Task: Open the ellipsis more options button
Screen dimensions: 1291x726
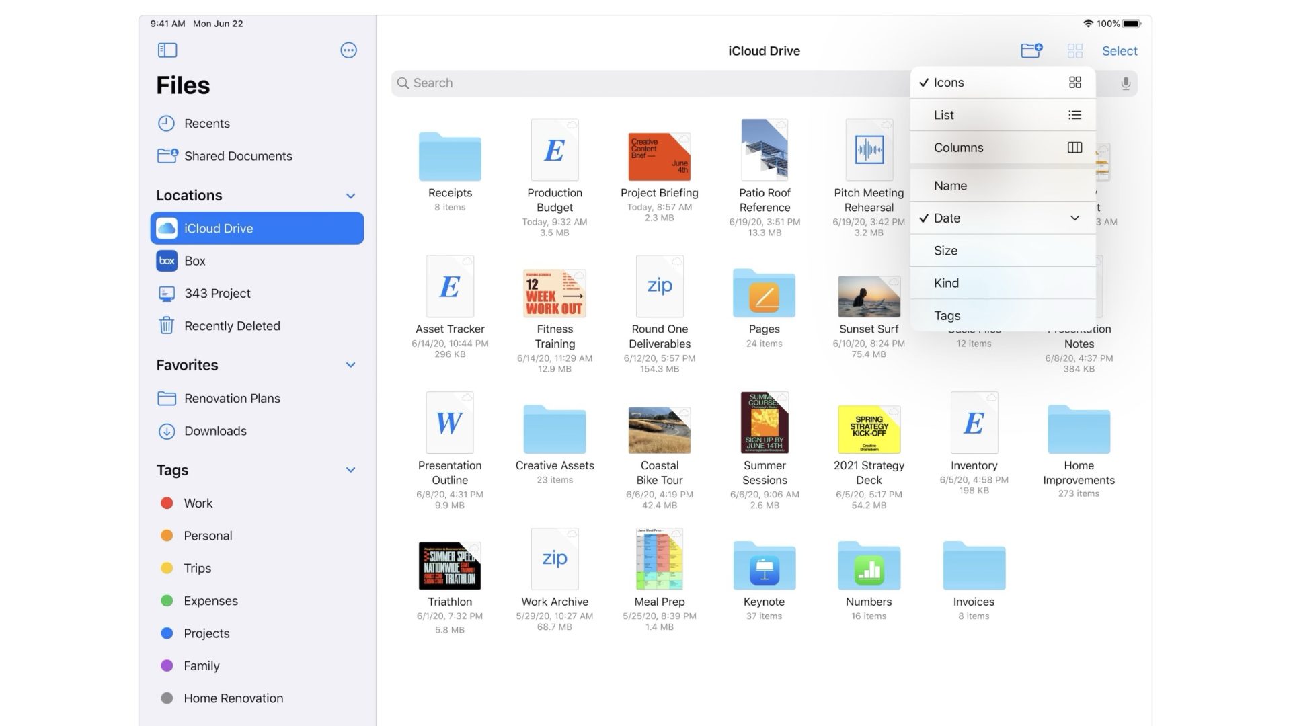Action: (x=348, y=50)
